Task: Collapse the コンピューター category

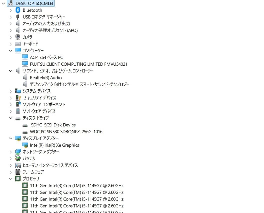Action: coord(10,51)
